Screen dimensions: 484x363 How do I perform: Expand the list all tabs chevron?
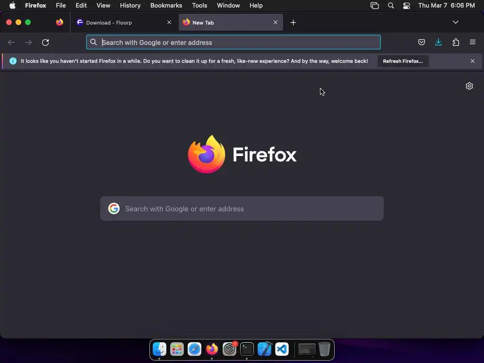pyautogui.click(x=455, y=22)
